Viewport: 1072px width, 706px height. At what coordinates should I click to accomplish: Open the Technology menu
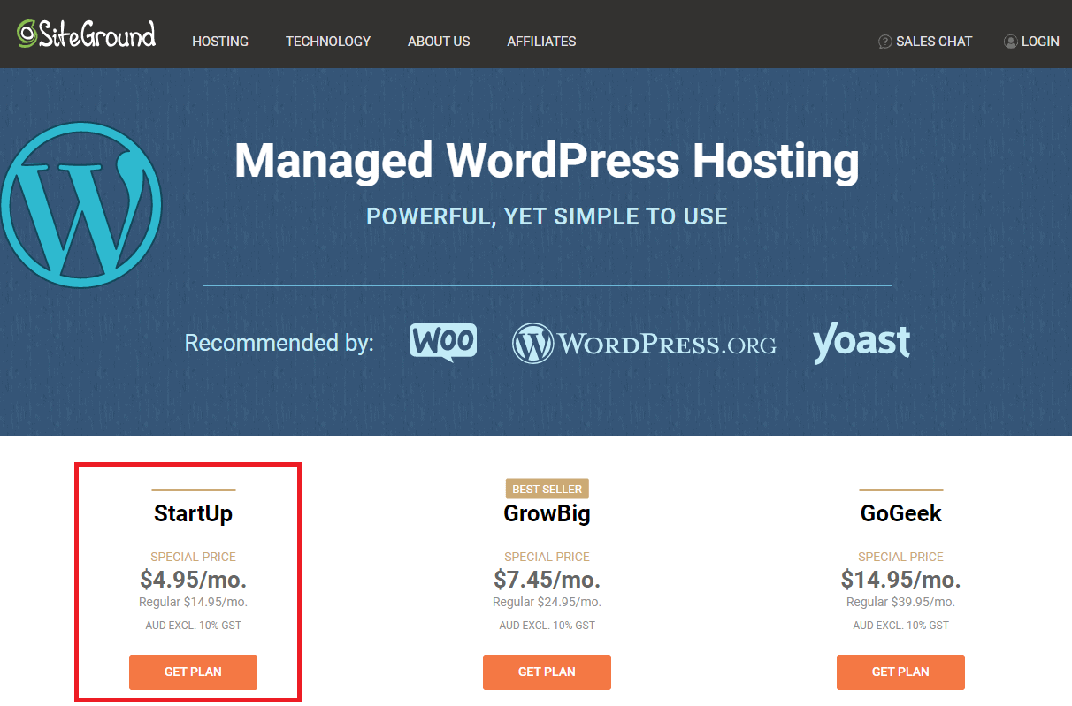tap(328, 42)
